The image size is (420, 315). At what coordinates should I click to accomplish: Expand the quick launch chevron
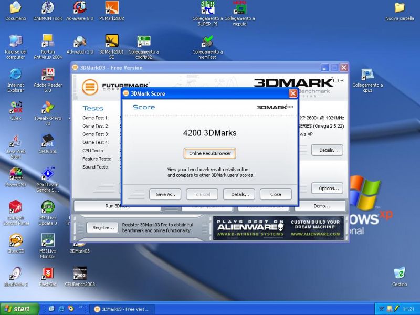(x=80, y=307)
